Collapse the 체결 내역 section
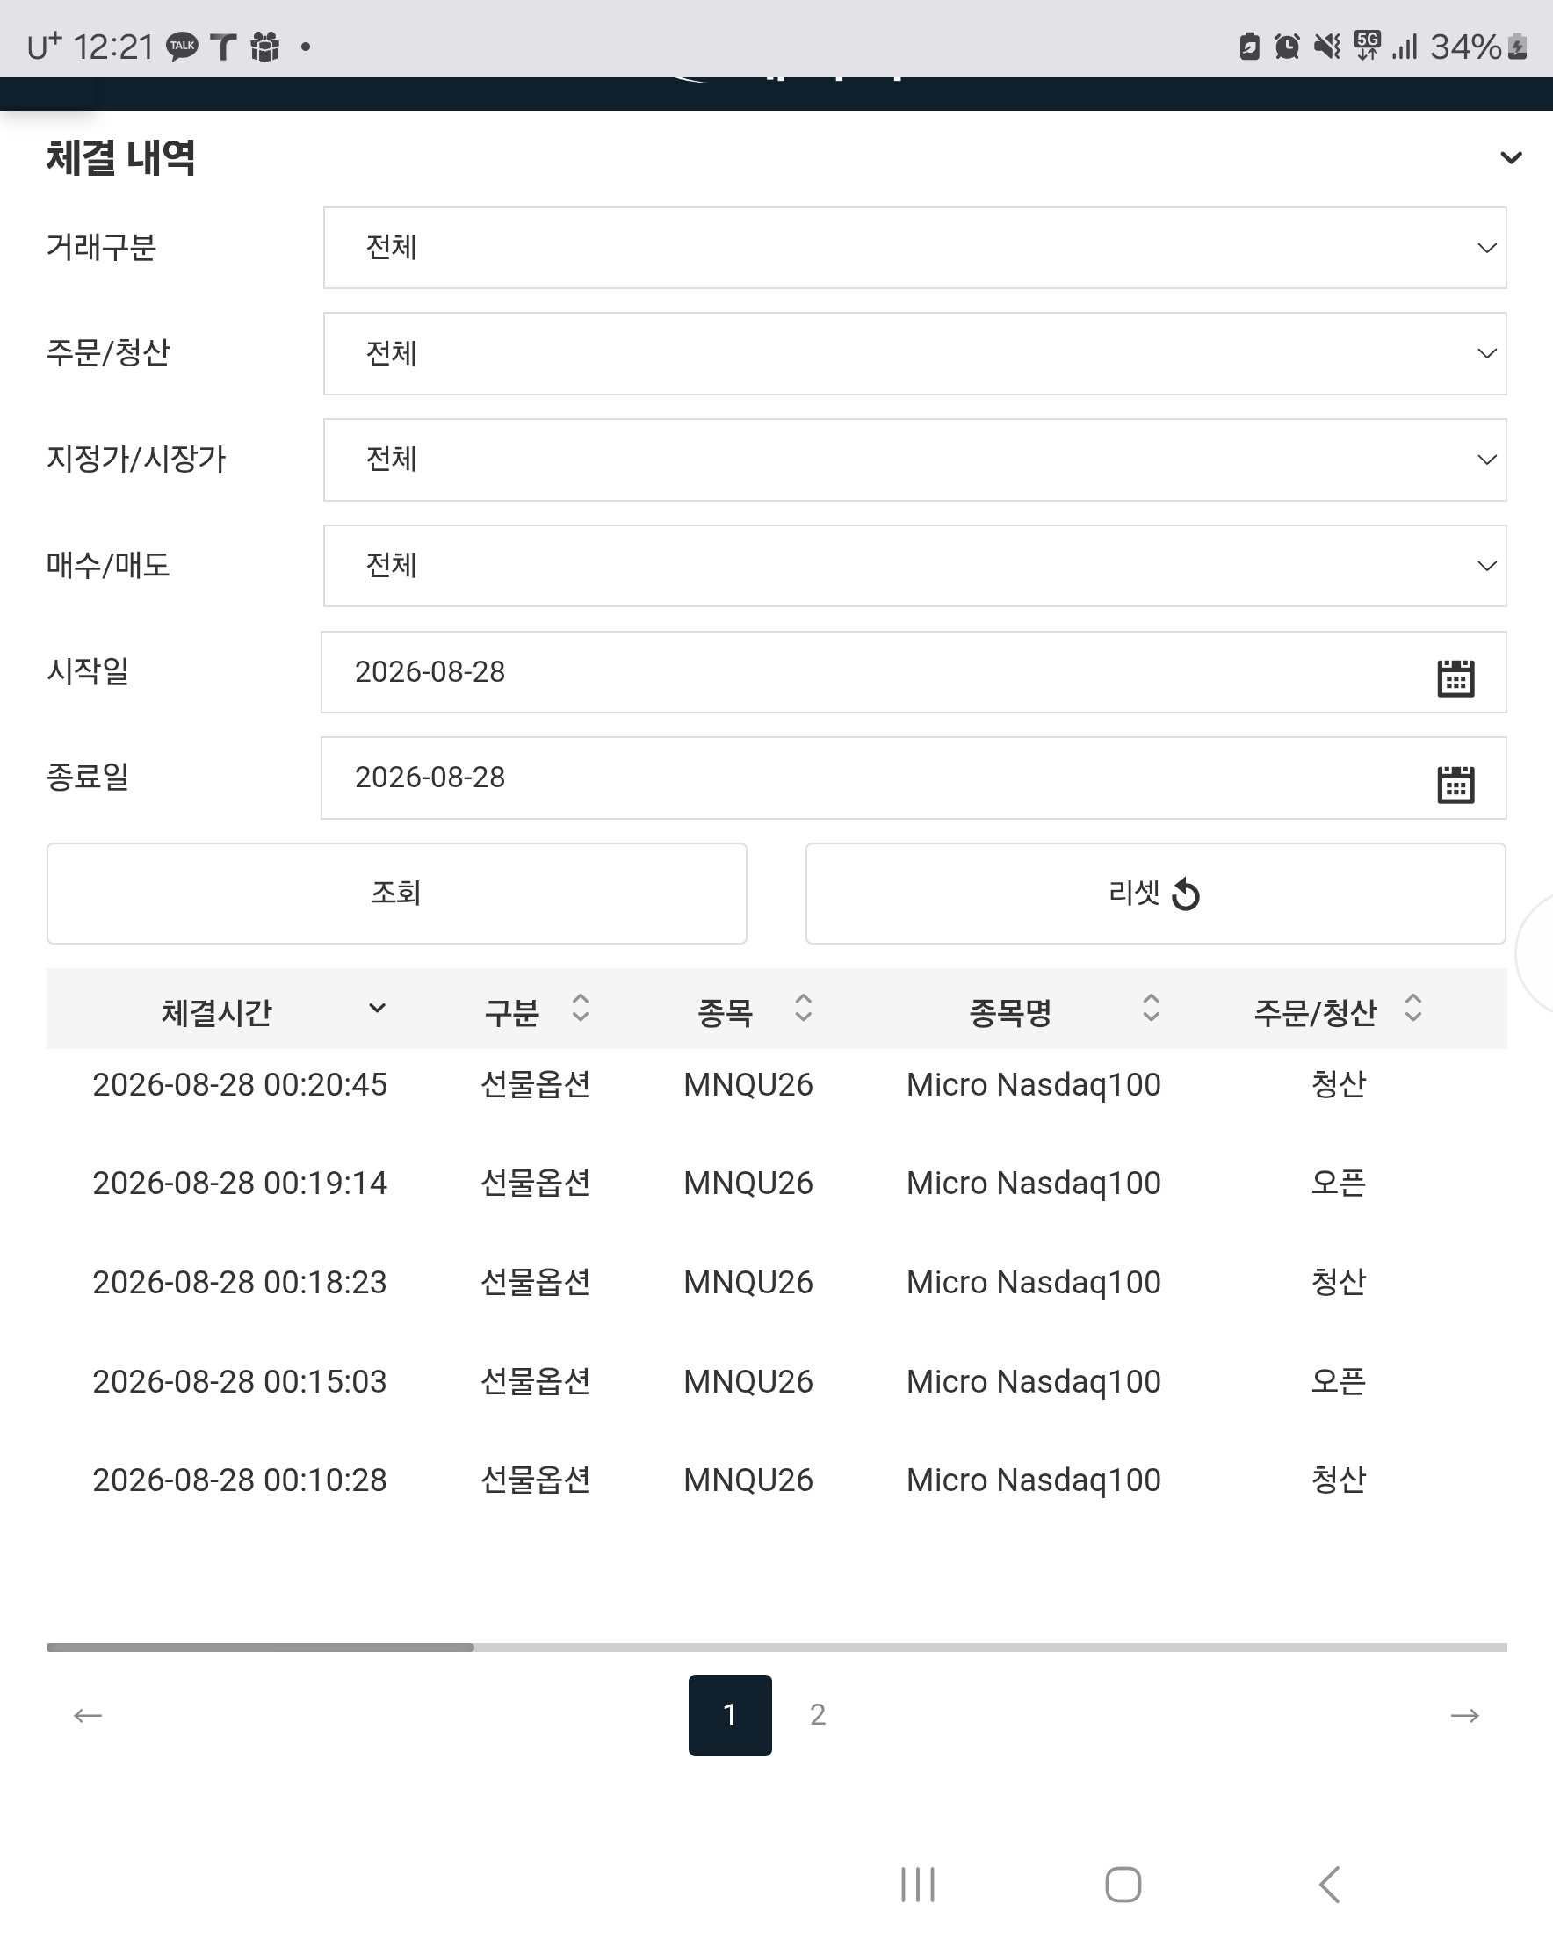Viewport: 1553px width, 1940px height. tap(1511, 157)
